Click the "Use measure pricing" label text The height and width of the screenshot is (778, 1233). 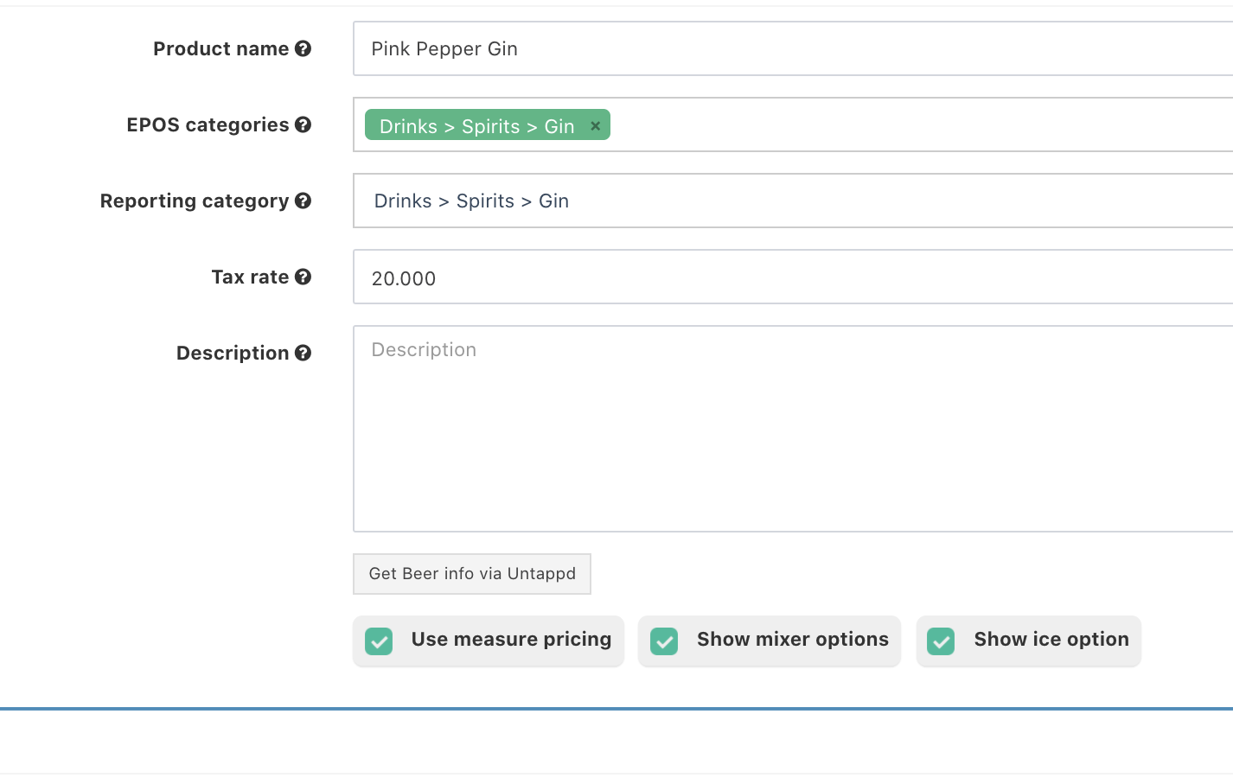tap(511, 640)
